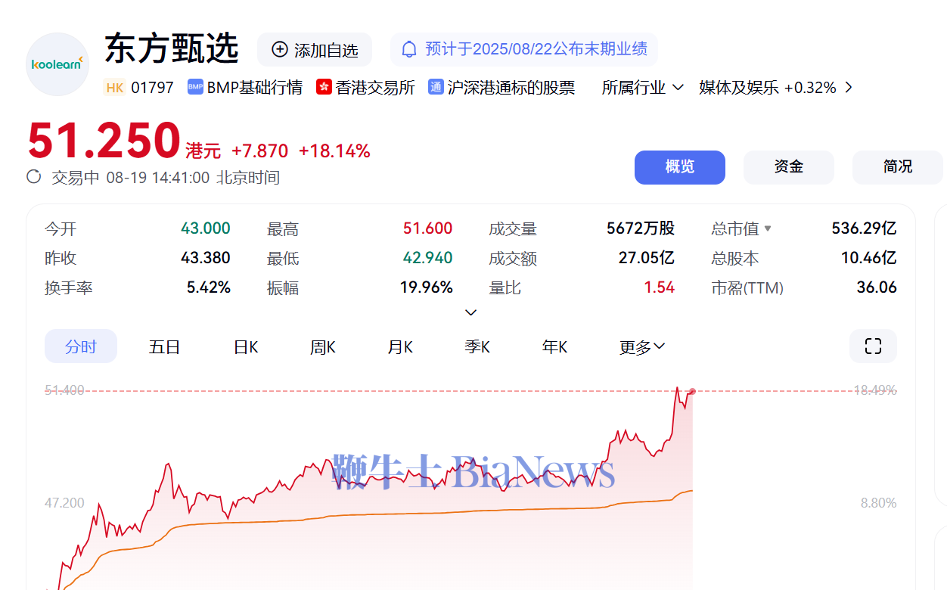Click the current price 51.250
Viewport: 947px width, 590px height.
pyautogui.click(x=104, y=141)
